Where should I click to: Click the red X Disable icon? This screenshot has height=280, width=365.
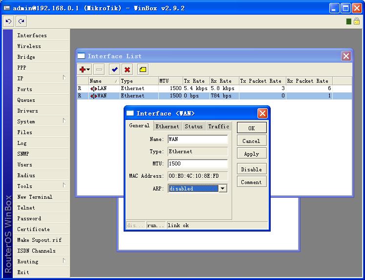click(127, 70)
